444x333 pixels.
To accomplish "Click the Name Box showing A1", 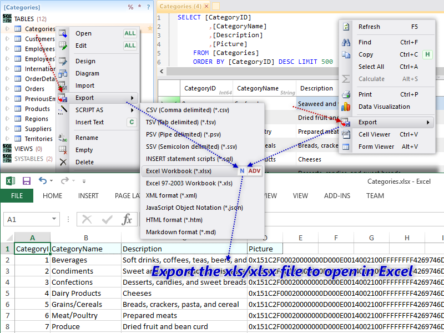I will pos(32,219).
